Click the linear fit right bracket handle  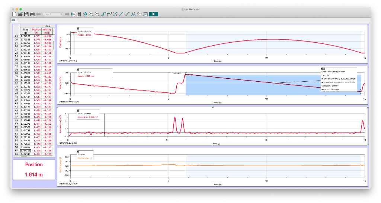(x=361, y=91)
